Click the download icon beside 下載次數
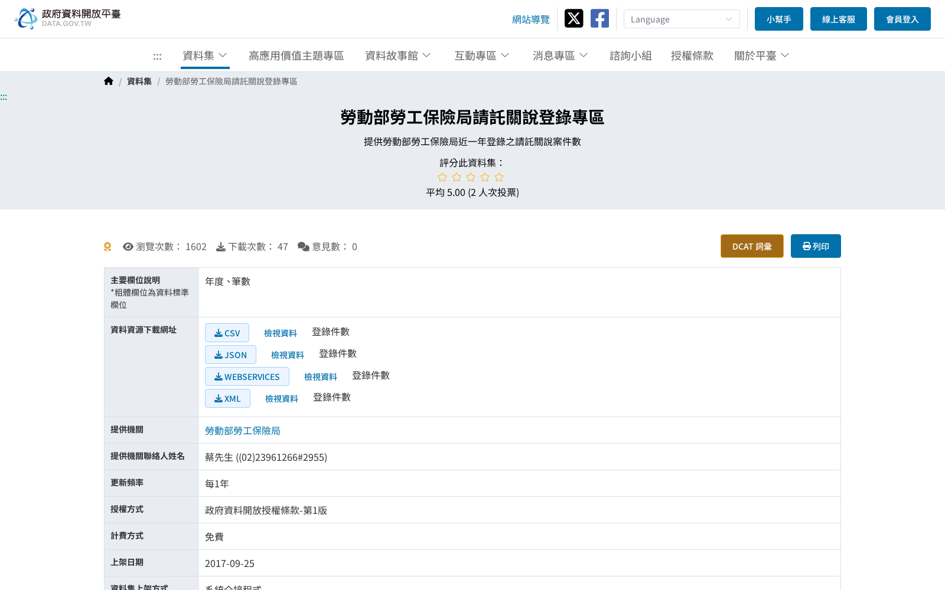This screenshot has height=590, width=945. pos(221,247)
